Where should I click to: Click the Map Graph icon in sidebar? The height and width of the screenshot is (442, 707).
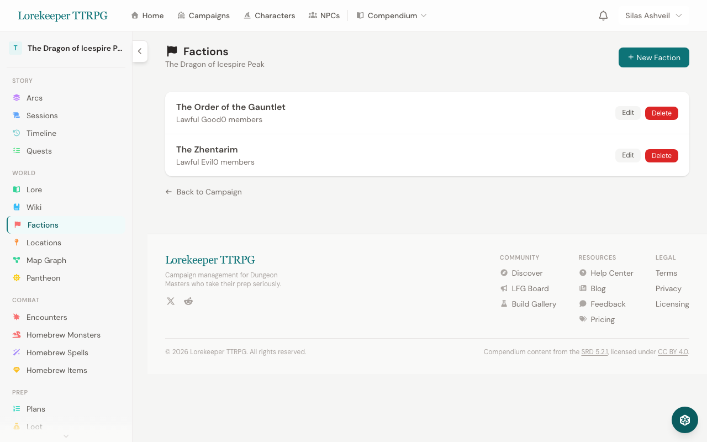[x=17, y=260]
